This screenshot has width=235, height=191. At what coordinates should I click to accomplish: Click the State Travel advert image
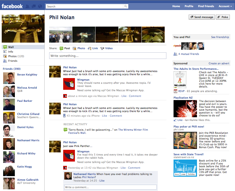[185, 168]
